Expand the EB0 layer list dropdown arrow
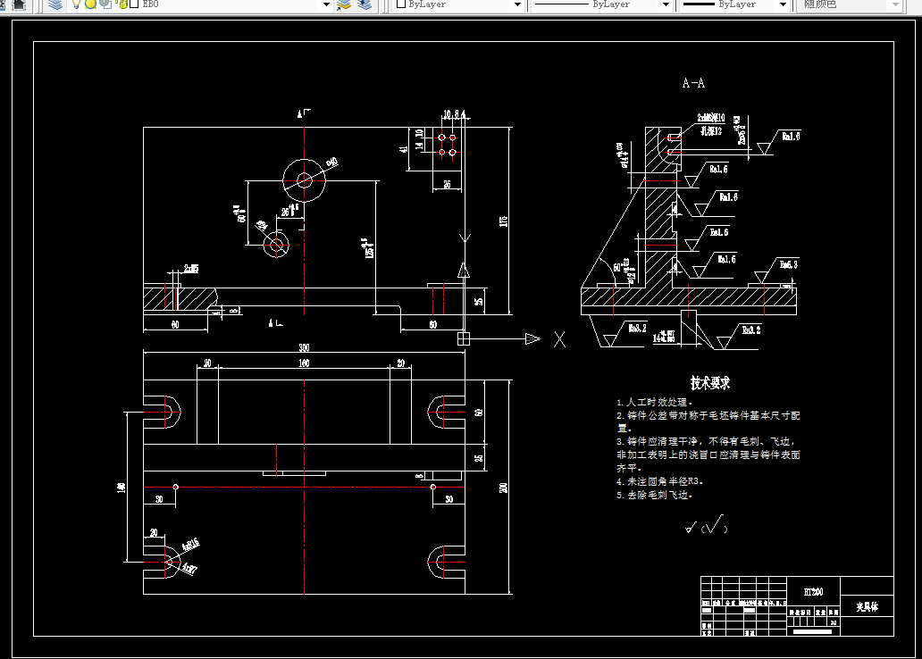The width and height of the screenshot is (922, 659). pos(326,4)
